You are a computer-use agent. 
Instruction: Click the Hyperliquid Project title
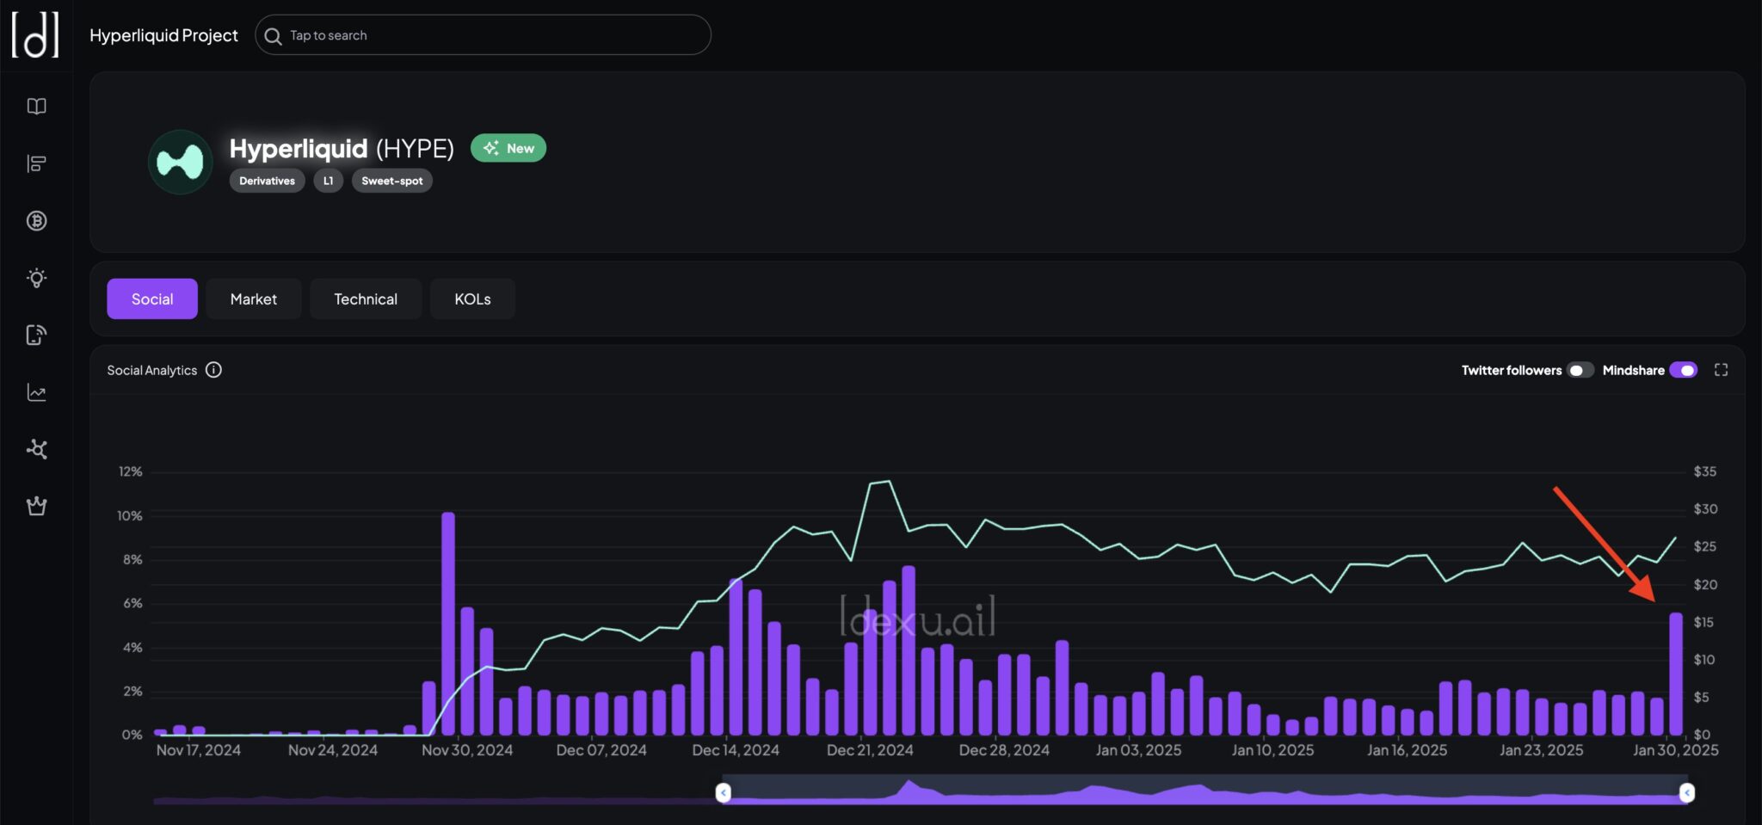point(163,35)
